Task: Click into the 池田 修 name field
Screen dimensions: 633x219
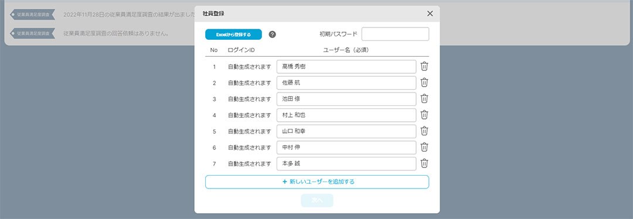Action: click(x=346, y=99)
